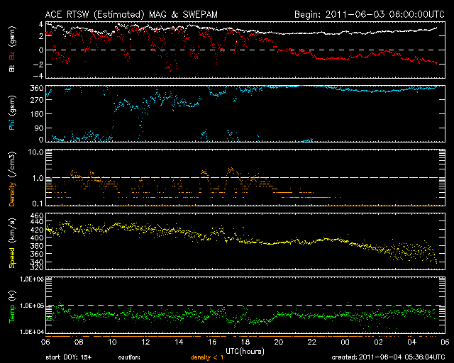454x363 pixels.
Task: Click the '04' hour tick label on time axis
Action: tap(411, 342)
